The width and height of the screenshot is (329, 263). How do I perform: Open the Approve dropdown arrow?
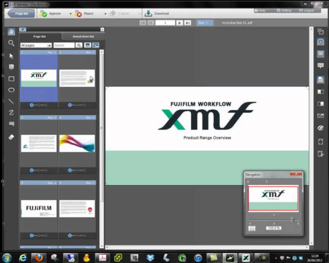pos(71,14)
